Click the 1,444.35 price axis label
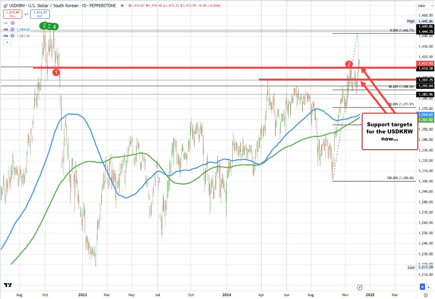 coord(425,31)
